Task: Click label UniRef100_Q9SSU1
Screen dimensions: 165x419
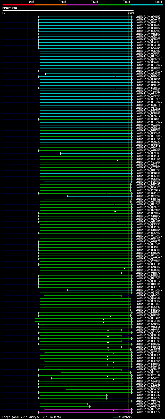Action: pos(148,176)
